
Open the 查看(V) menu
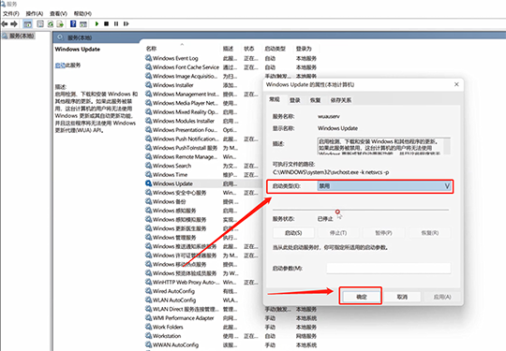pos(58,13)
